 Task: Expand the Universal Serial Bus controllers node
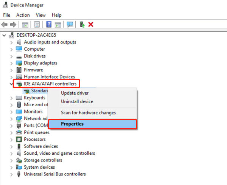pos(11,174)
